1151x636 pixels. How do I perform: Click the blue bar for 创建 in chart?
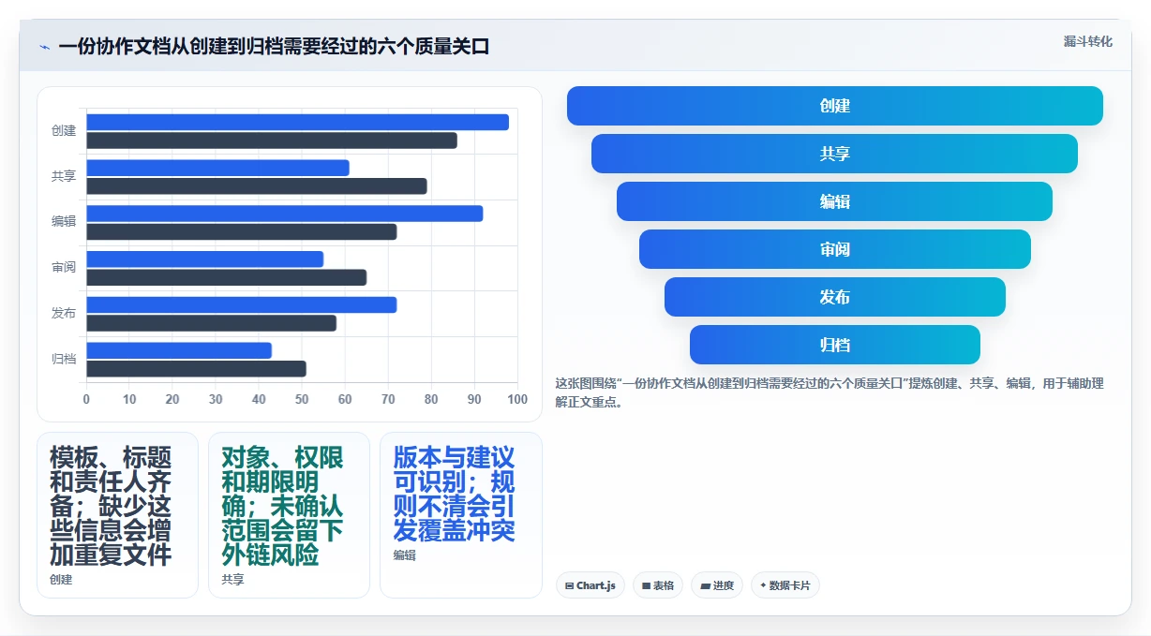[x=298, y=122]
